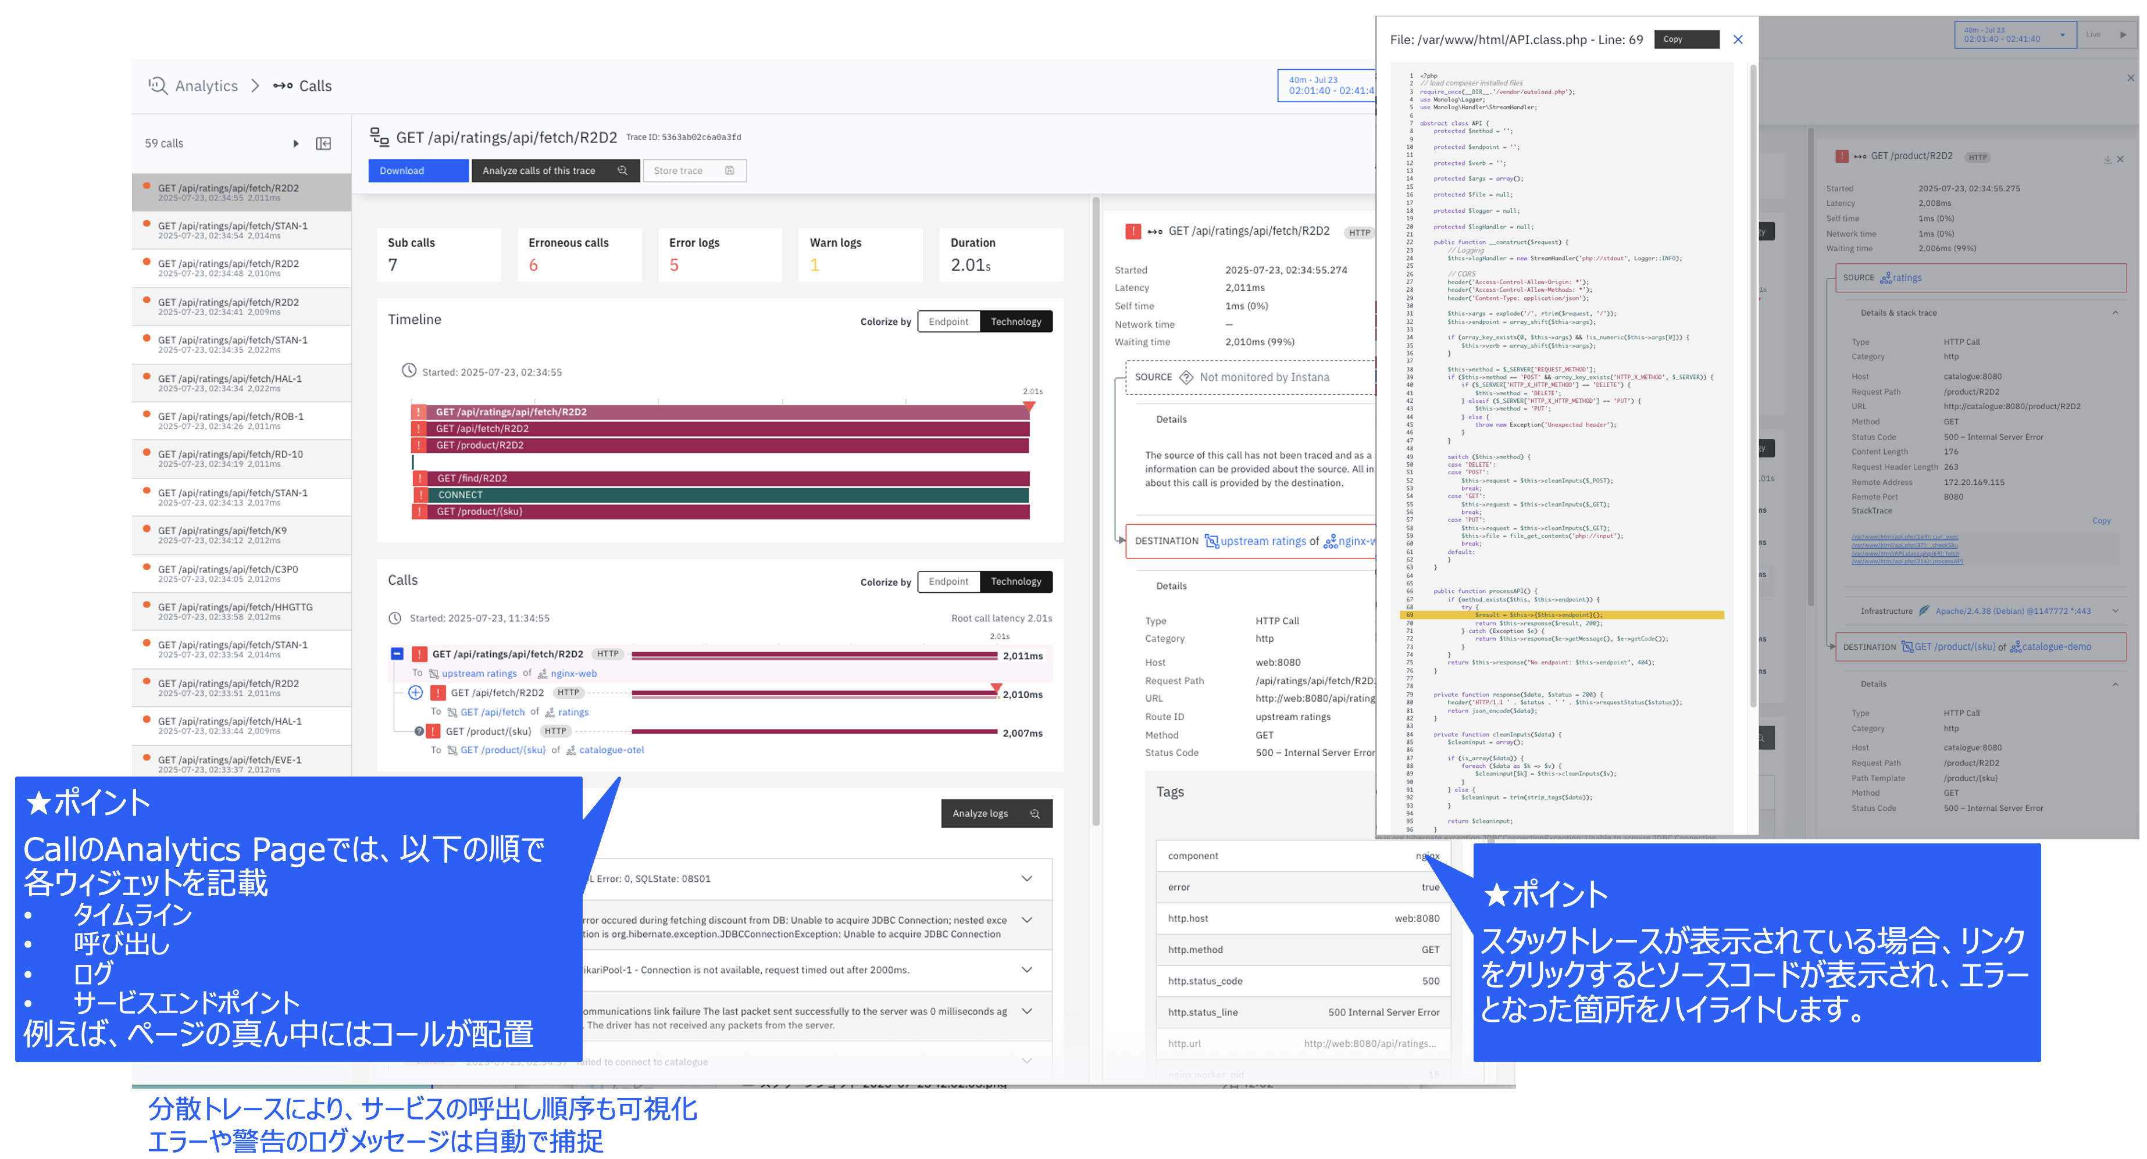Click the collapse sidebar panel icon
Viewport: 2147px width, 1159px height.
coord(323,144)
